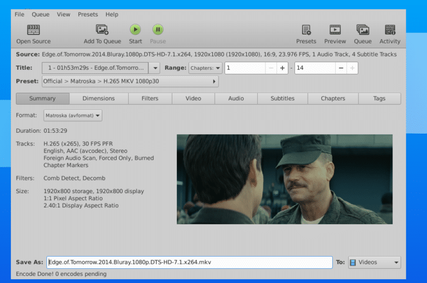Click the Save As filename field
The width and height of the screenshot is (427, 283).
point(189,262)
